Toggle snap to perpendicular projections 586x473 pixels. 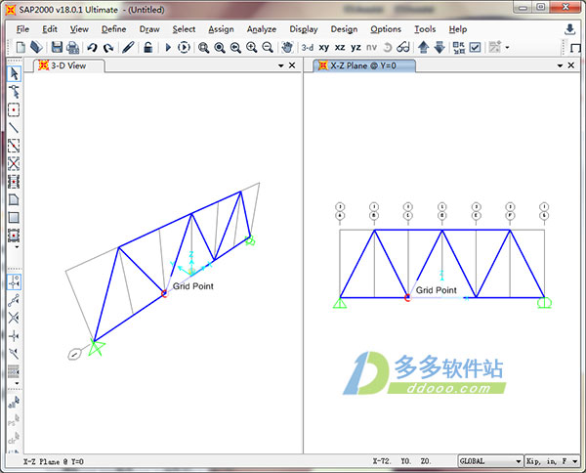14,336
